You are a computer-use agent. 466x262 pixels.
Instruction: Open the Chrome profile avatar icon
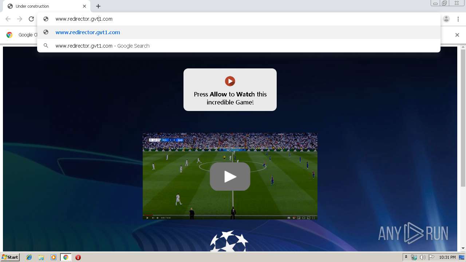(446, 19)
